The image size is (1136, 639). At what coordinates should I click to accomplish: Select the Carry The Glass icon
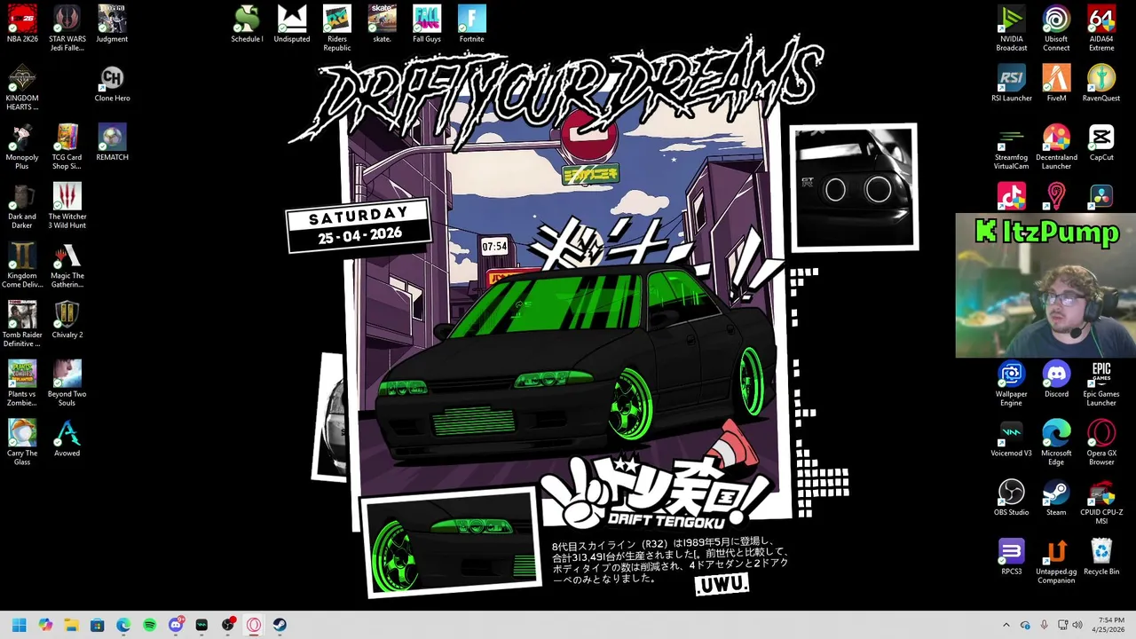pyautogui.click(x=22, y=443)
